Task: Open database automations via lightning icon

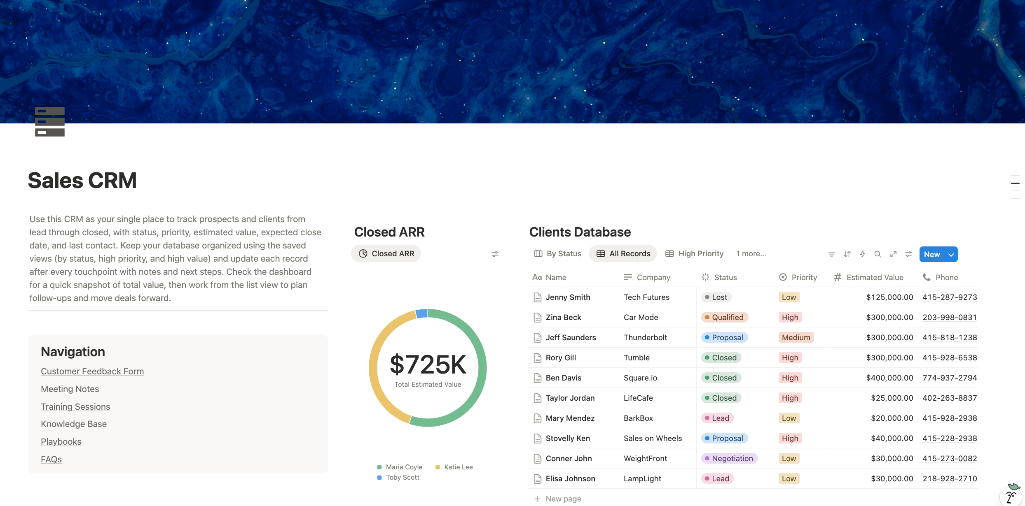Action: pos(862,254)
